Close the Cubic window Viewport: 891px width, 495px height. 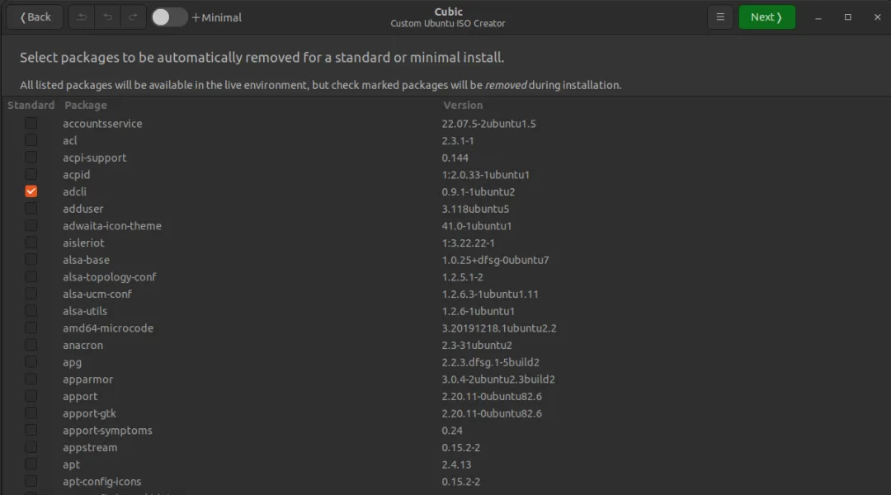click(877, 17)
